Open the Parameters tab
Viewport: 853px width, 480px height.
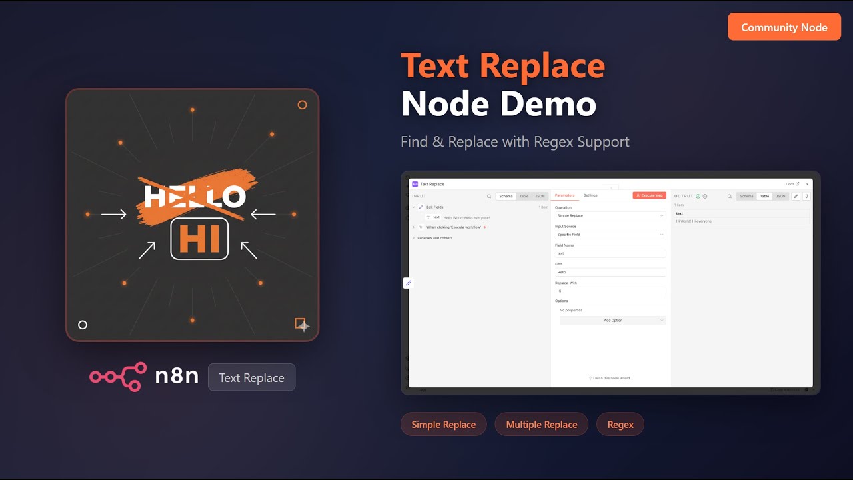coord(564,195)
